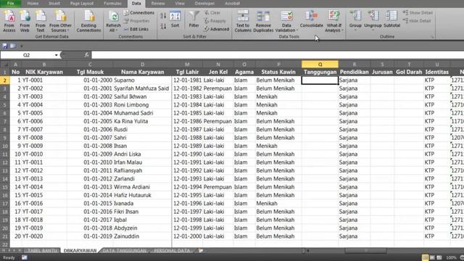This screenshot has height=261, width=464.
Task: Select cell '12-01-1996' birth date
Action: click(187, 204)
